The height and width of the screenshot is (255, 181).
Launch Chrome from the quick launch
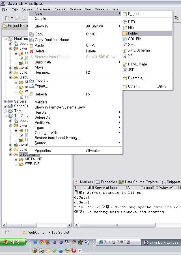click(x=41, y=242)
